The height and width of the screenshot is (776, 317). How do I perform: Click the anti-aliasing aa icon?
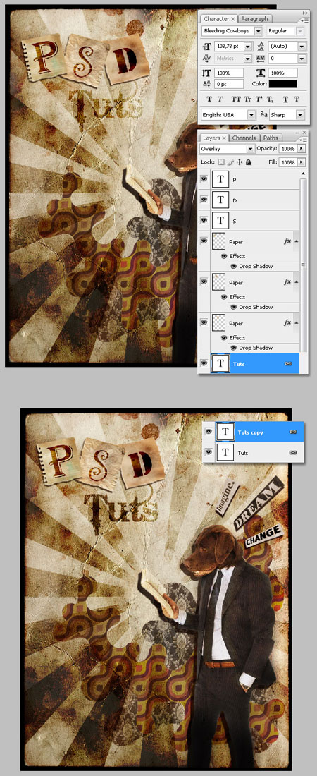click(x=265, y=114)
